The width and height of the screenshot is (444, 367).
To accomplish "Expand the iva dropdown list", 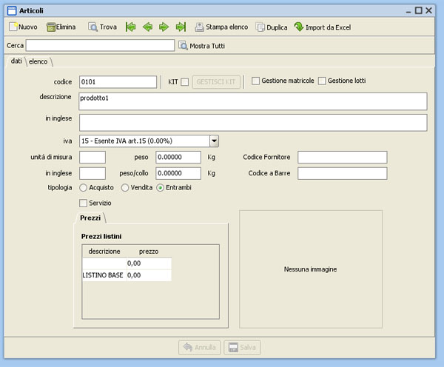I will pos(214,140).
